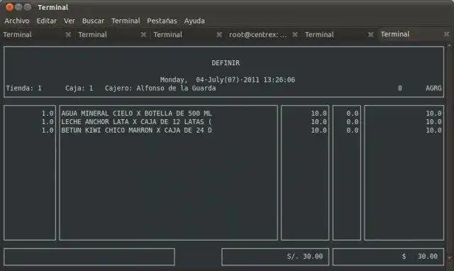Open the Ayuda menu
The image size is (454, 271).
[x=194, y=21]
